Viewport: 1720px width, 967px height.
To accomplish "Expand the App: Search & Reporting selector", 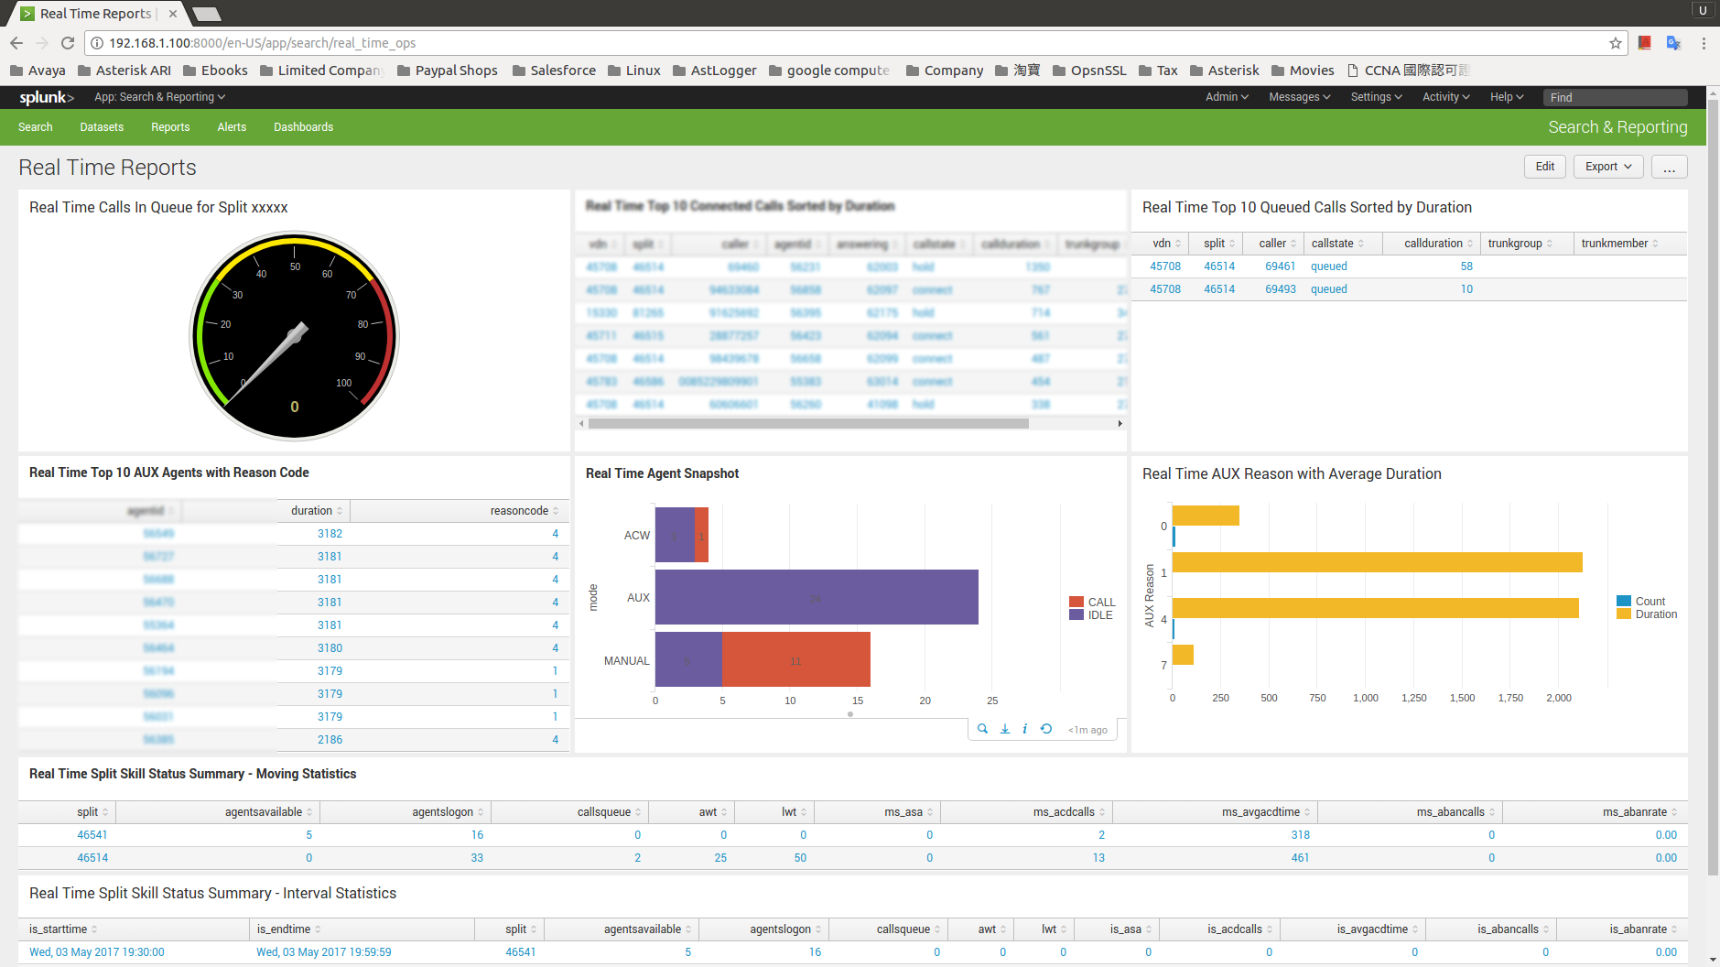I will pos(159,97).
